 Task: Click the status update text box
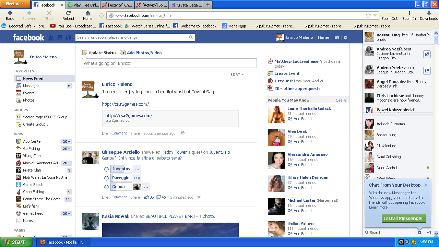point(169,63)
